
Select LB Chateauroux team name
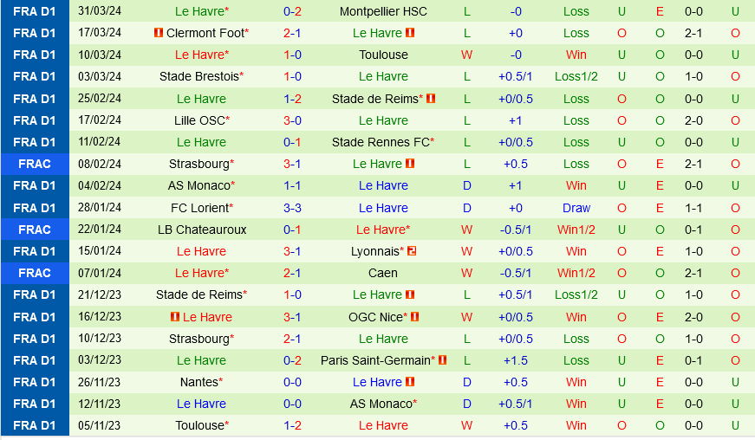pyautogui.click(x=201, y=230)
